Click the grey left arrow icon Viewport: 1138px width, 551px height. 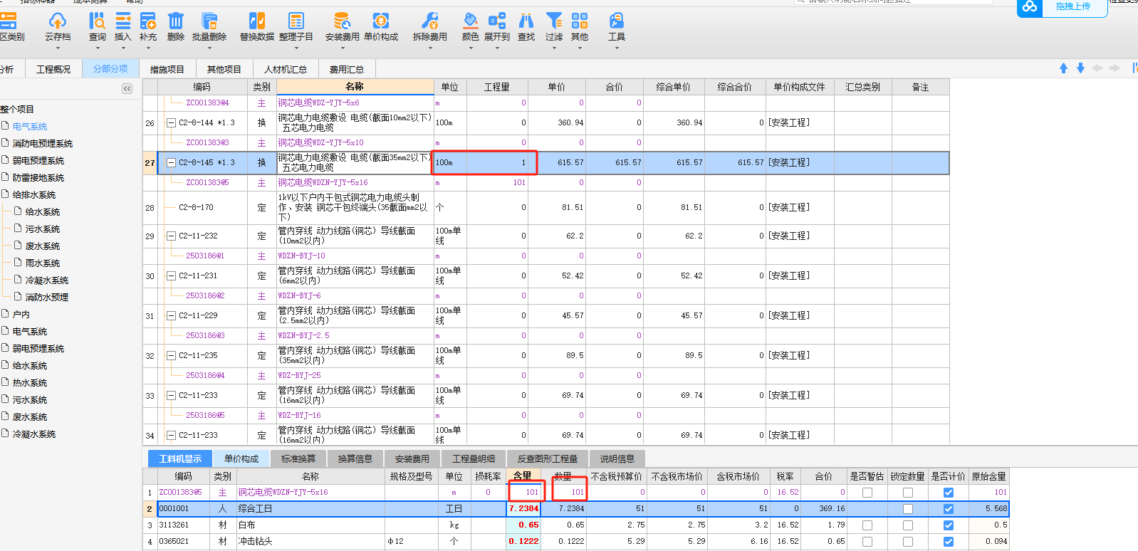1097,68
